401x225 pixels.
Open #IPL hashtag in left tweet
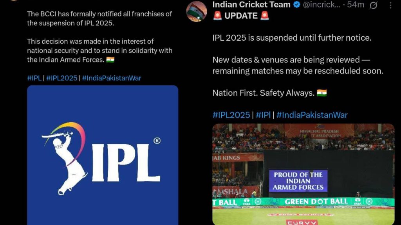pos(34,78)
